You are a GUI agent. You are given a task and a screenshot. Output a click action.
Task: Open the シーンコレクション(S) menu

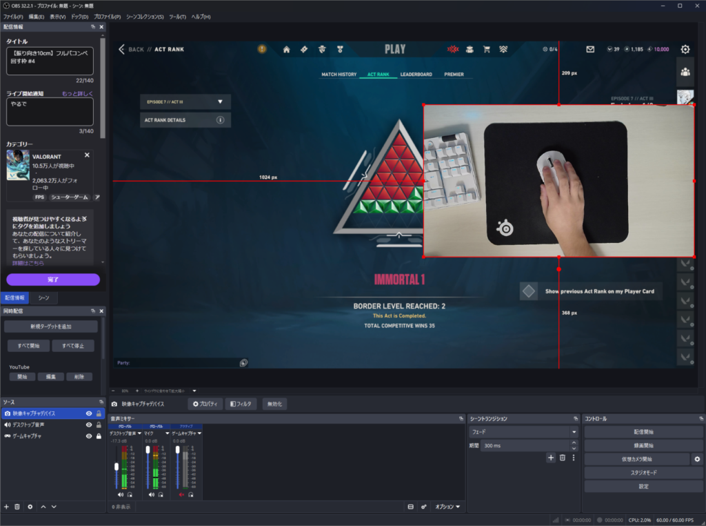point(145,17)
